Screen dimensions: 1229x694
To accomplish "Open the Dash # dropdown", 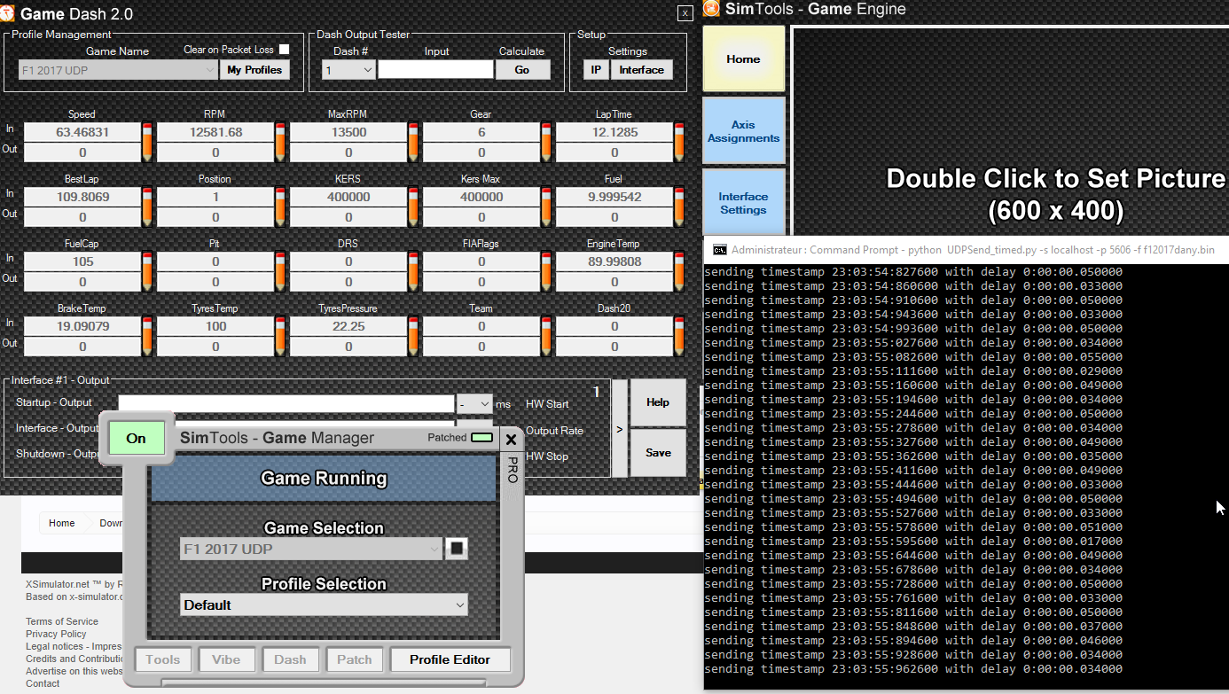I will [x=348, y=70].
